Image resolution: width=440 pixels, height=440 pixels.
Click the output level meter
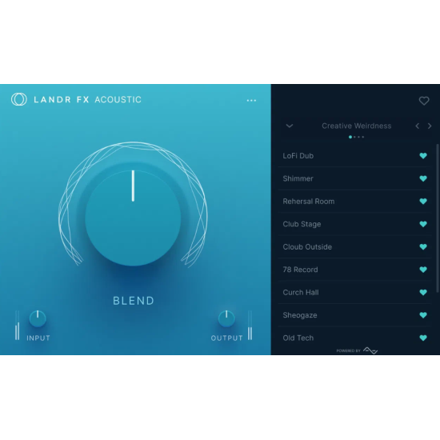coord(250,326)
